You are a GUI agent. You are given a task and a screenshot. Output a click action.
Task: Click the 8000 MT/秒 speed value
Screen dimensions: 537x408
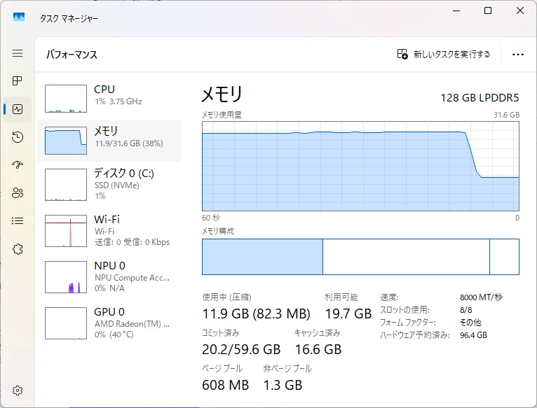pos(481,297)
